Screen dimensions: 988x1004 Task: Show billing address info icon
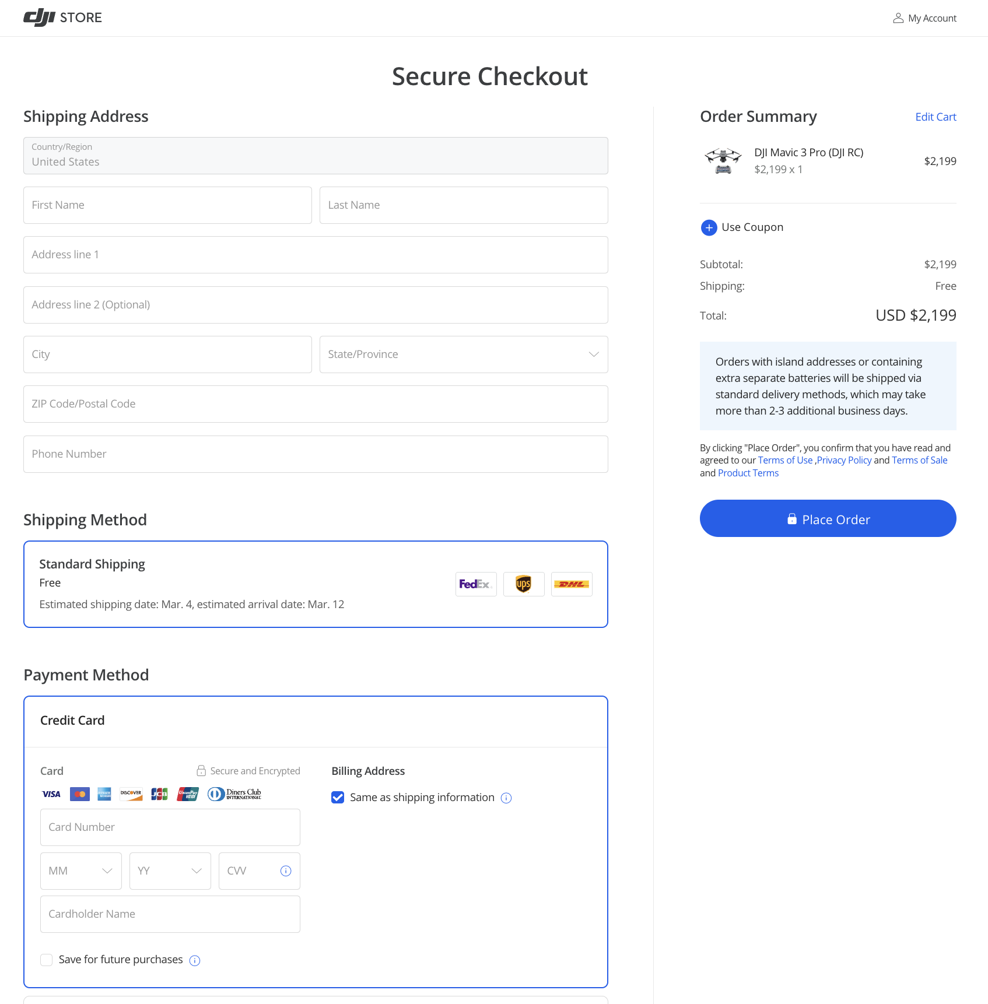[506, 798]
